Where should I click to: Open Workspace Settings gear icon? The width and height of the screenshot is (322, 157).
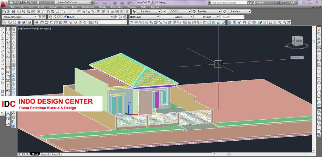[x=39, y=17]
